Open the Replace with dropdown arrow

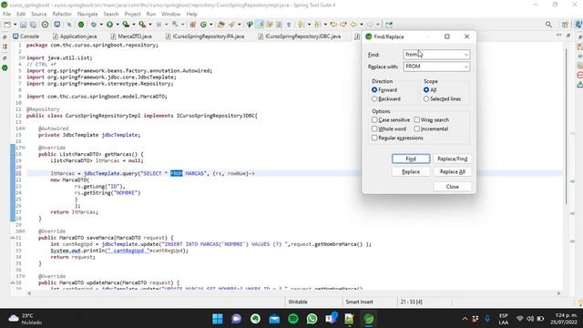(x=465, y=67)
